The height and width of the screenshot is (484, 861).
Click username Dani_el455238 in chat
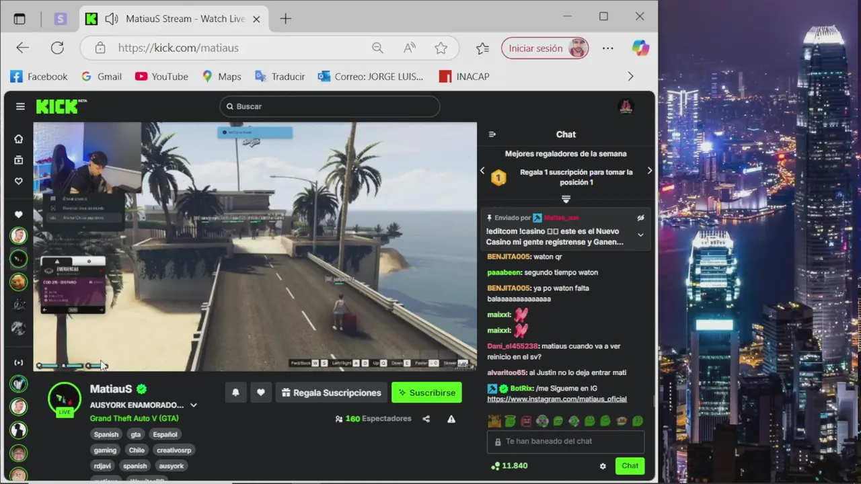coord(513,346)
